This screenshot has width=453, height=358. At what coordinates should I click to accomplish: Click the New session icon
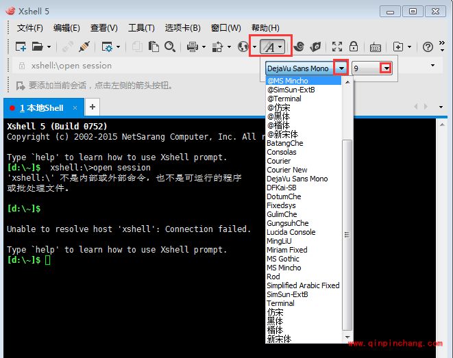21,47
